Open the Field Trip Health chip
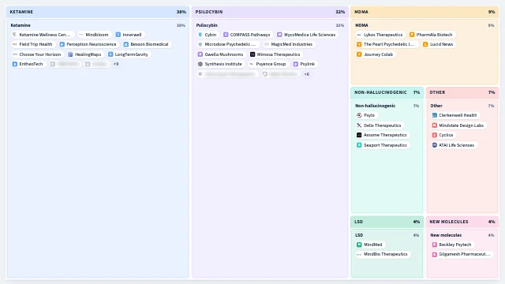505x284 pixels. tap(33, 44)
